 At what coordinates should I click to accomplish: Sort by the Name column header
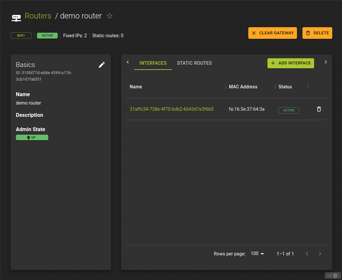click(x=136, y=87)
